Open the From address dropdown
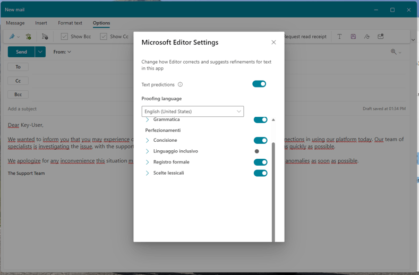Image resolution: width=419 pixels, height=275 pixels. (62, 52)
